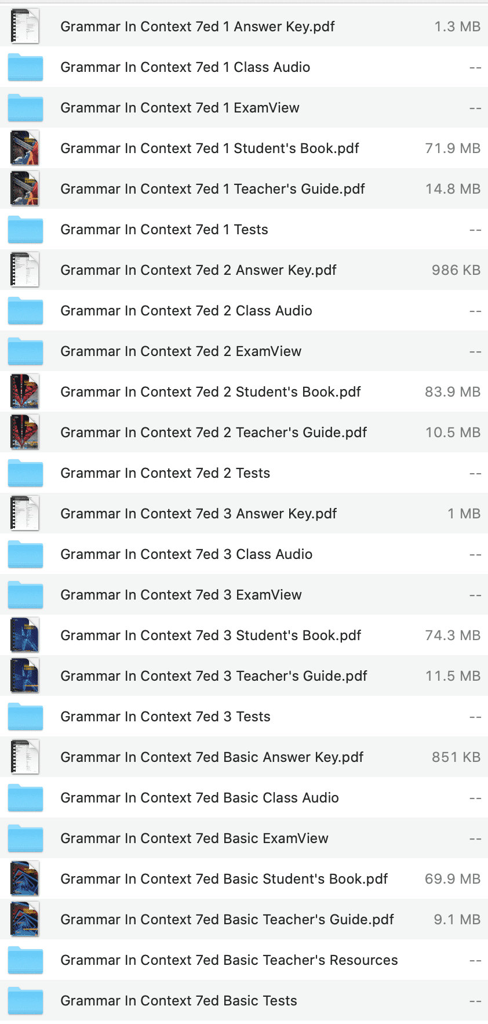Viewport: 488px width, 1024px height.
Task: Open the 7ed Basic Teacher's Resources folder icon
Action: point(25,960)
